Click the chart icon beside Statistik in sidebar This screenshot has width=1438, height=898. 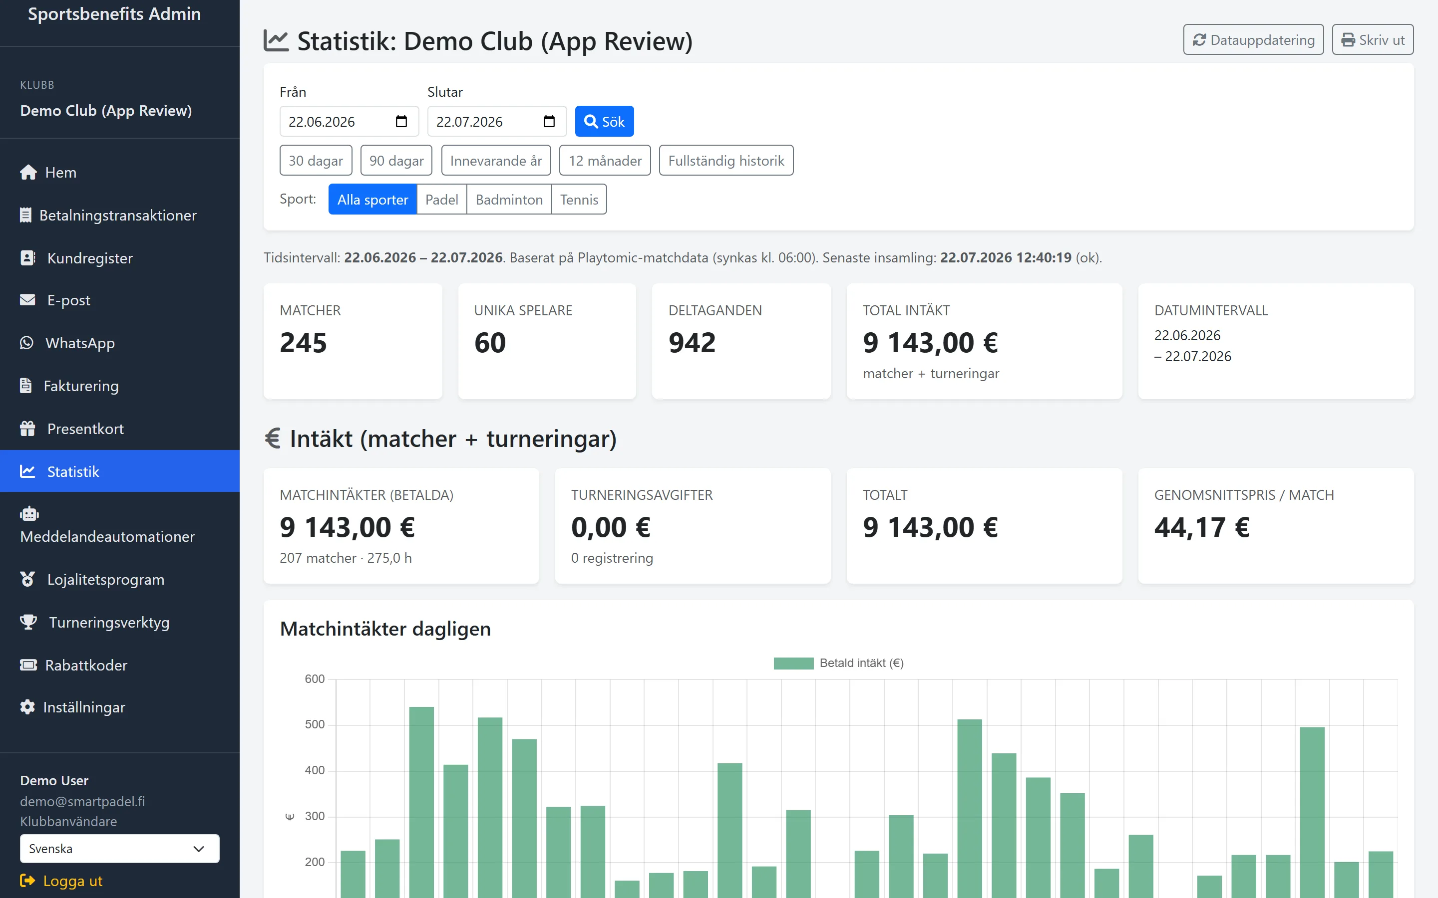click(27, 471)
